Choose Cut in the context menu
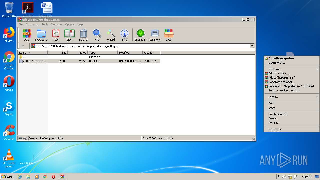The width and height of the screenshot is (320, 180). pyautogui.click(x=292, y=103)
